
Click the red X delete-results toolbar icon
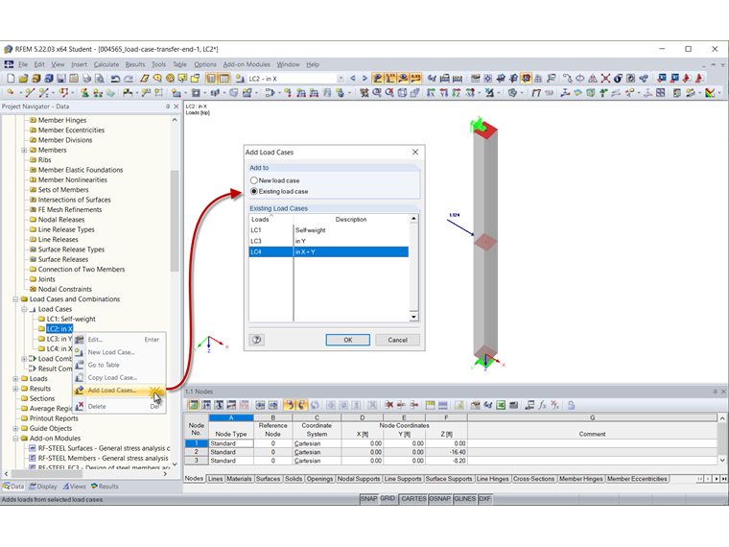coord(605,78)
